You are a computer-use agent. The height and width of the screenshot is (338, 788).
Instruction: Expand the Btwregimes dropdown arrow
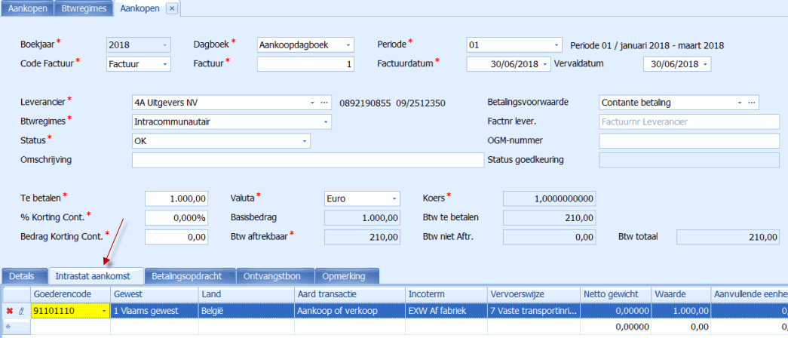(x=325, y=121)
